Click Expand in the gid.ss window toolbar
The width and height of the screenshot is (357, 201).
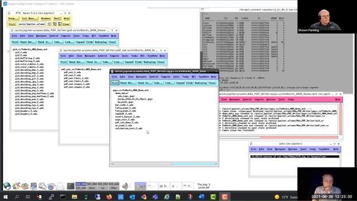click(80, 42)
